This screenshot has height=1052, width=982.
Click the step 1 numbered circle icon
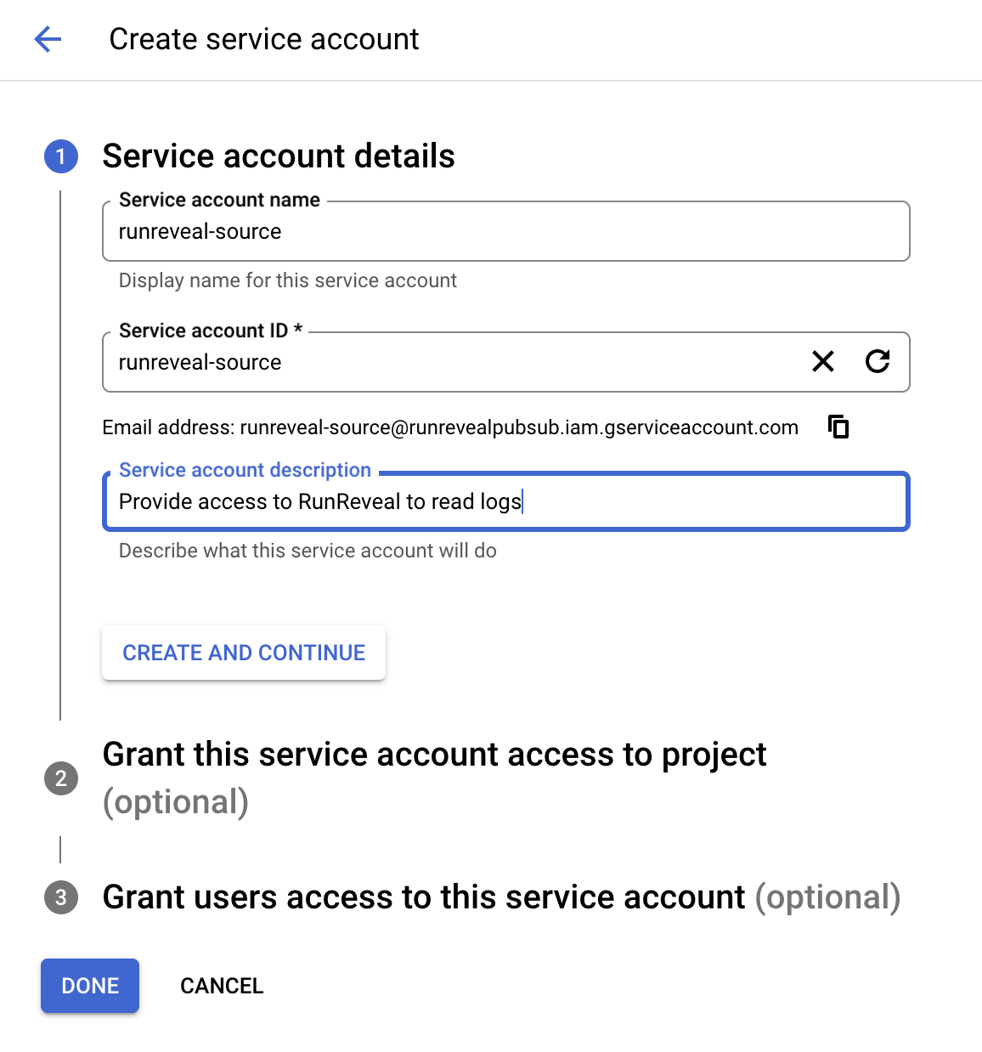60,156
